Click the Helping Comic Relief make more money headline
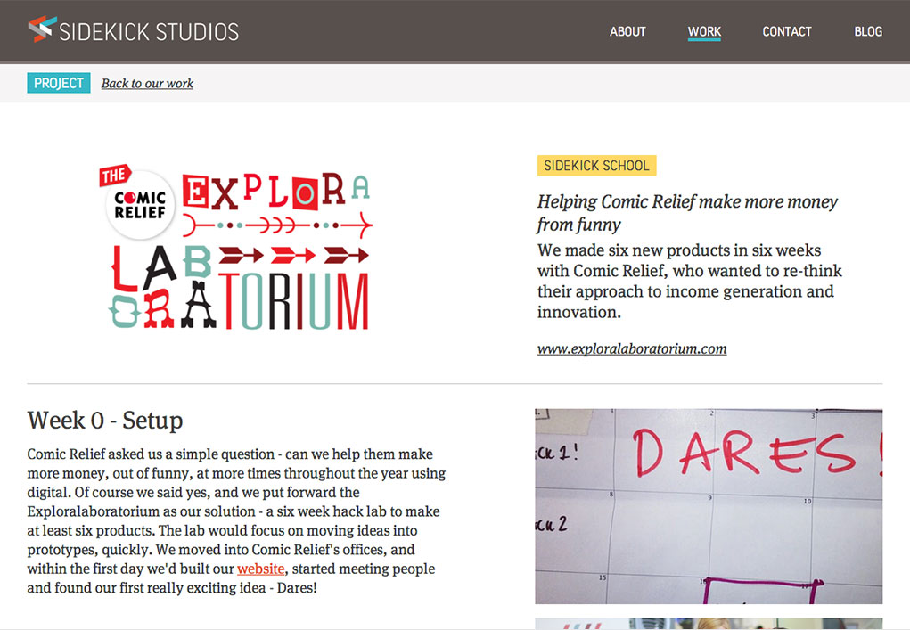Screen dimensions: 910x630 coord(687,213)
